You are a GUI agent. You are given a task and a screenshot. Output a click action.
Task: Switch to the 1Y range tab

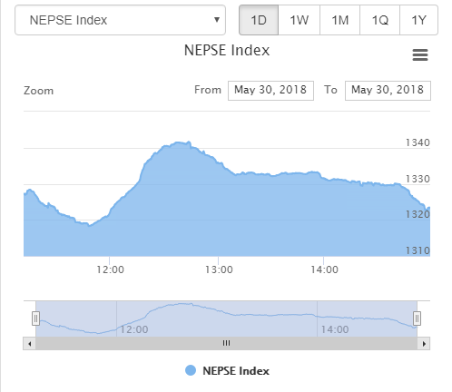(418, 20)
